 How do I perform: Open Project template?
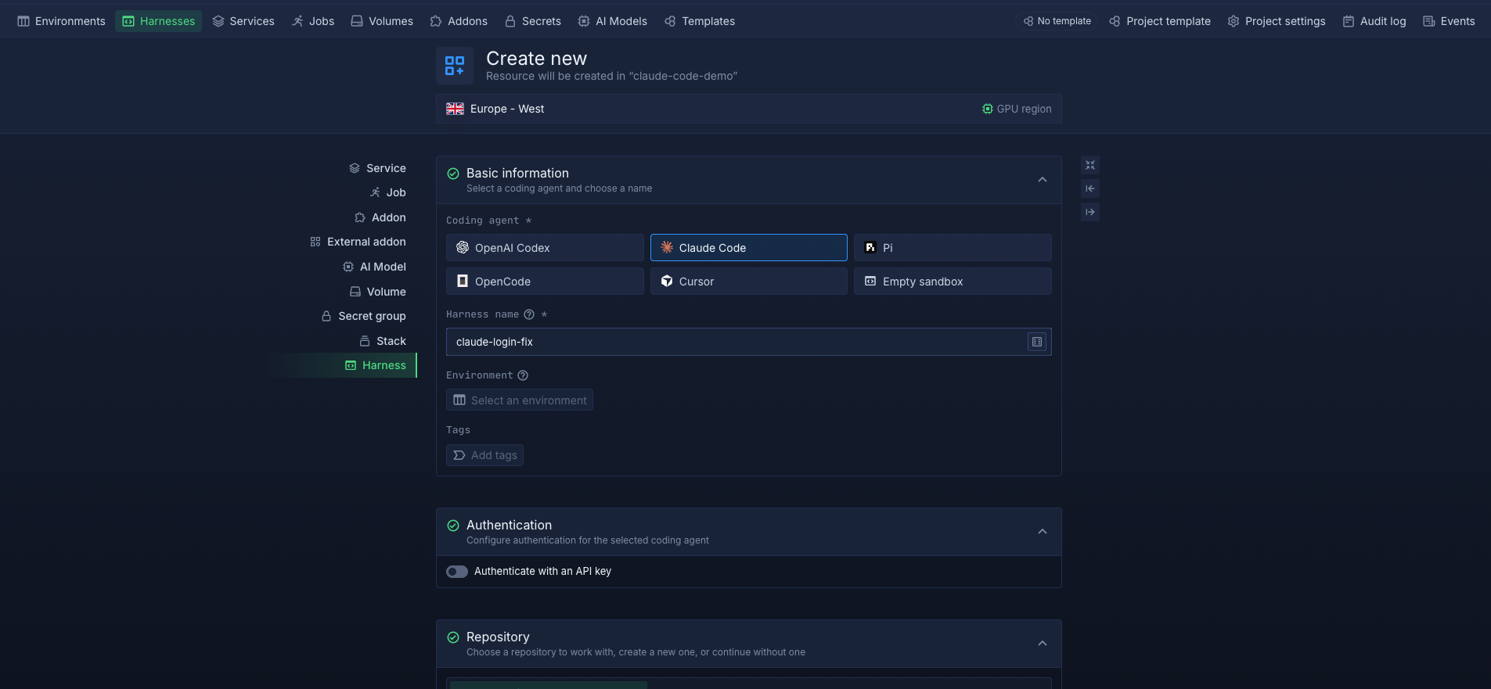click(1160, 21)
